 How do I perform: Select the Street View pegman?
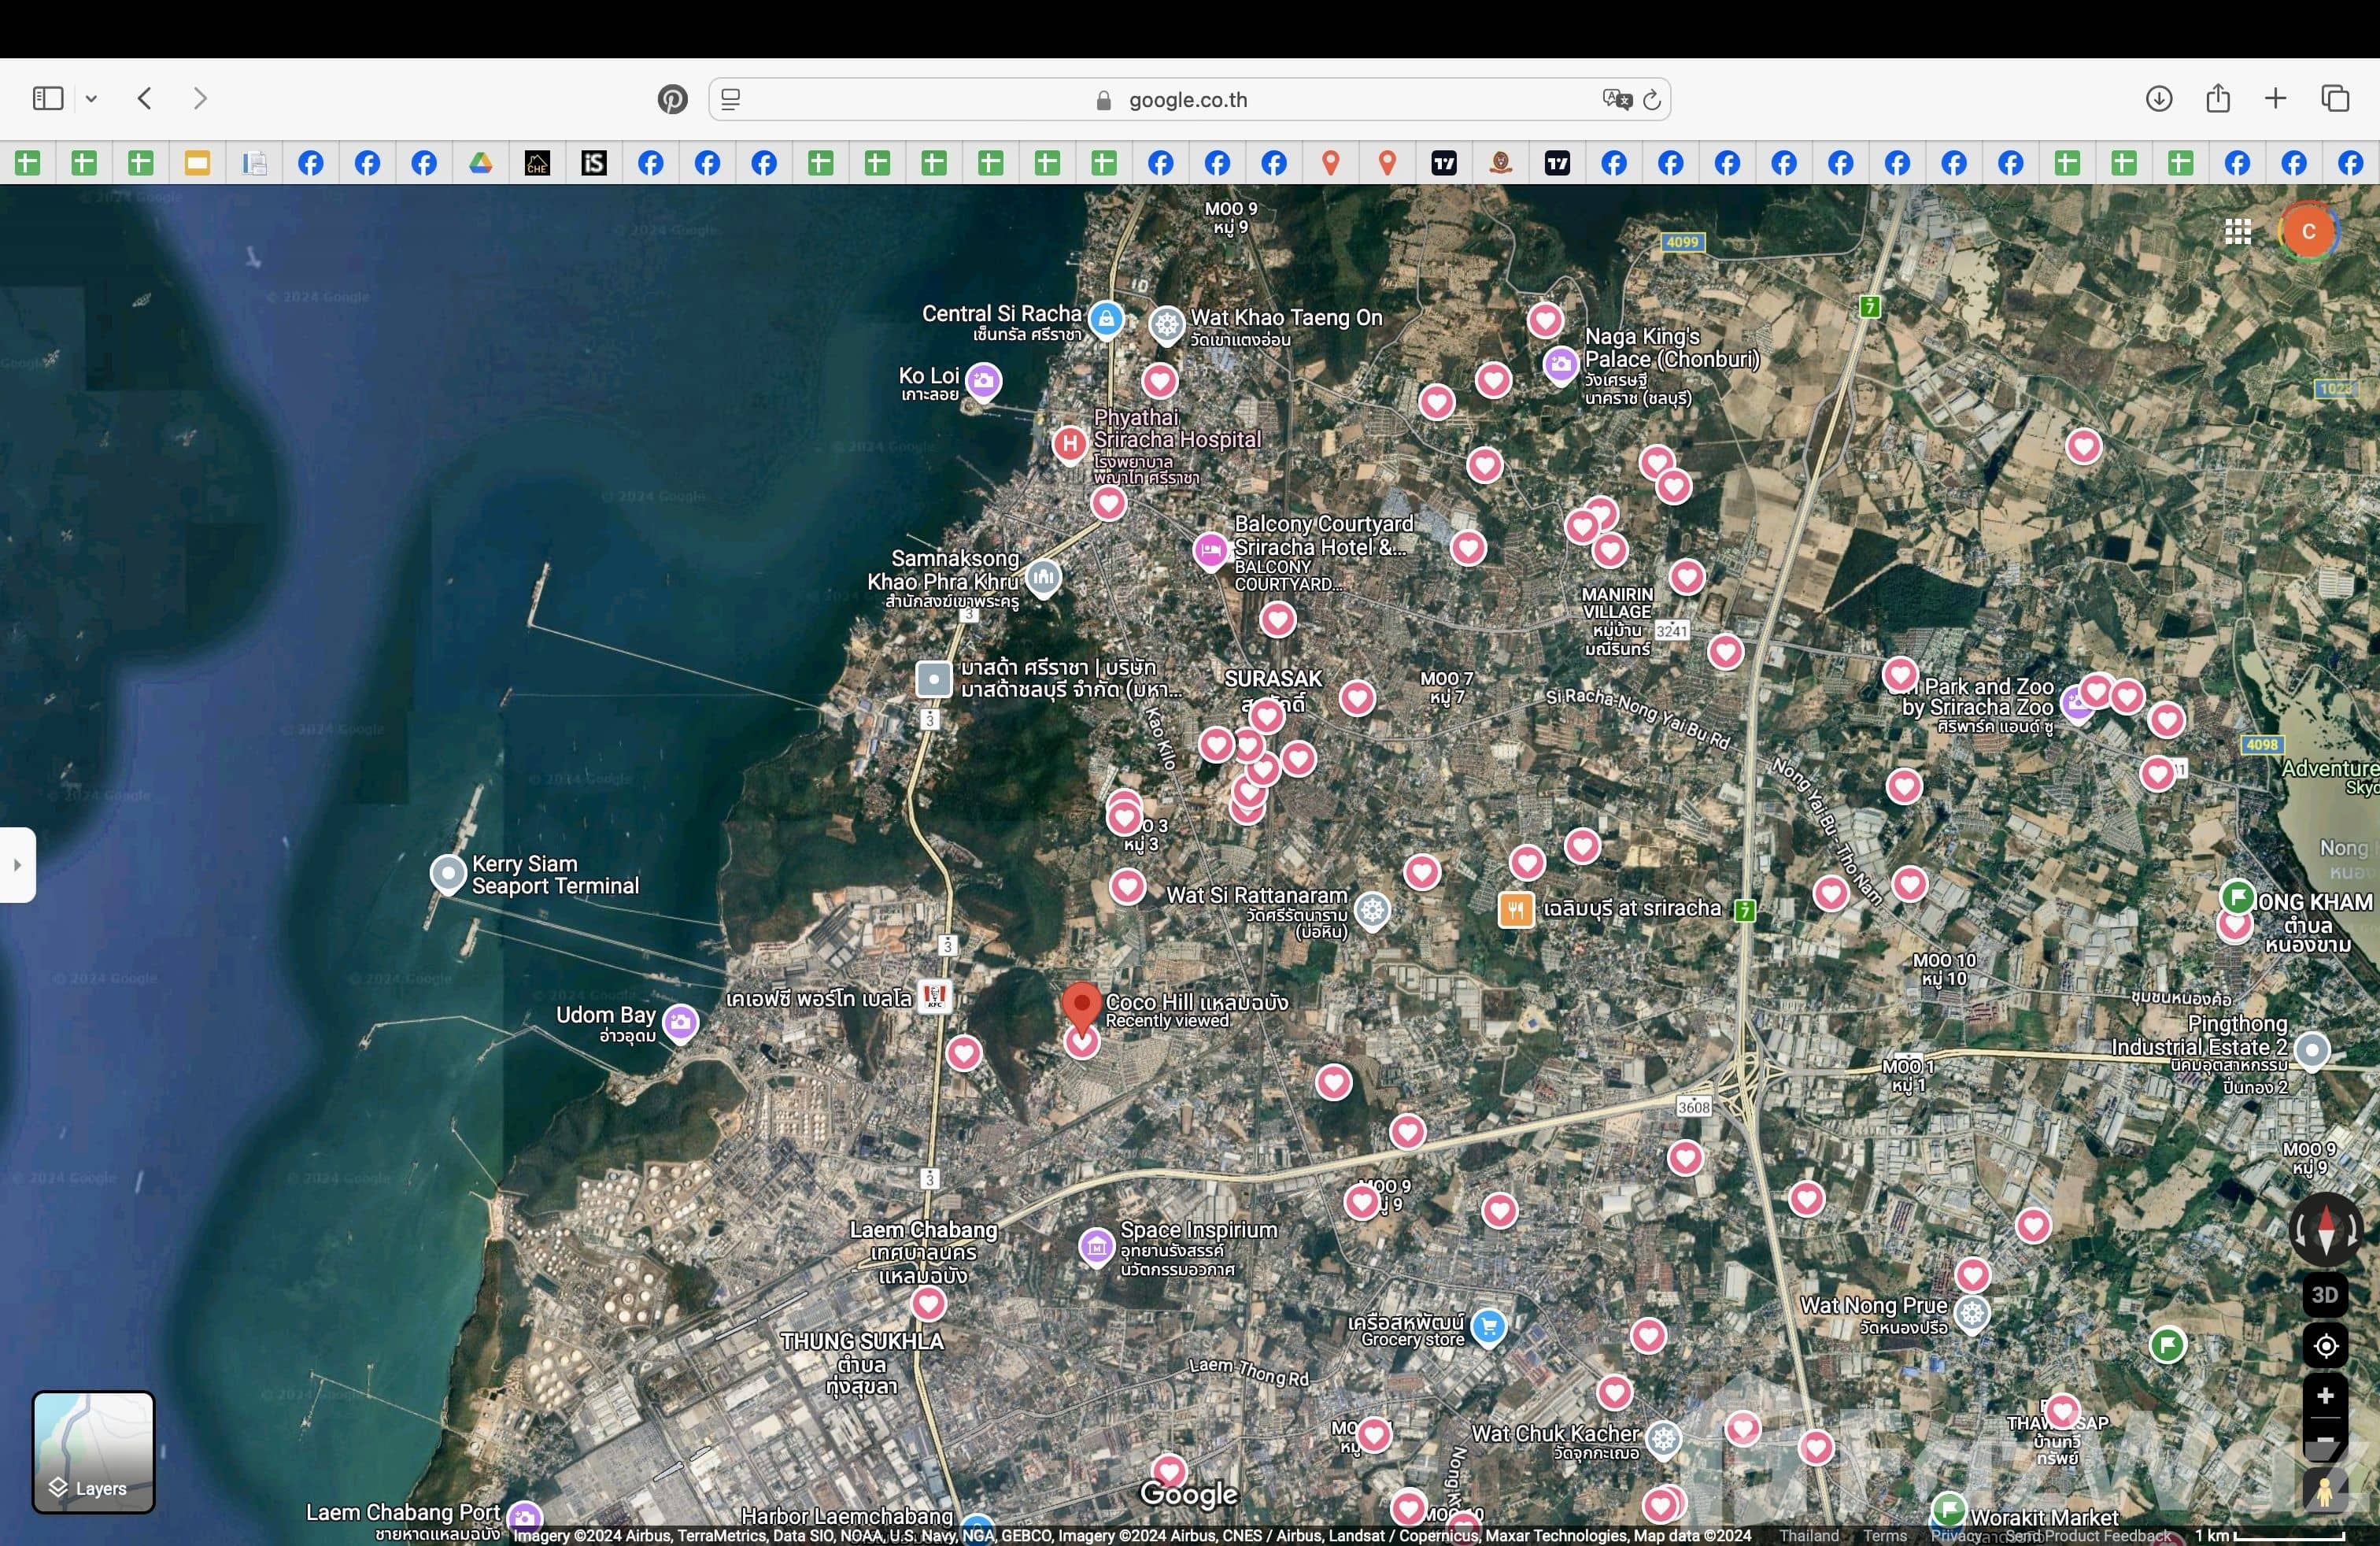2325,1492
